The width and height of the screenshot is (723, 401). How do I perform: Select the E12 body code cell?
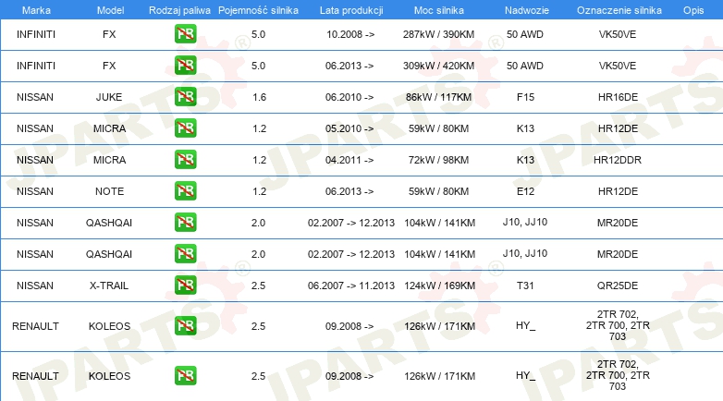(x=525, y=191)
